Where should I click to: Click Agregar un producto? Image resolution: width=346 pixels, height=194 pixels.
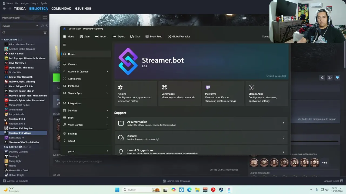click(15, 181)
